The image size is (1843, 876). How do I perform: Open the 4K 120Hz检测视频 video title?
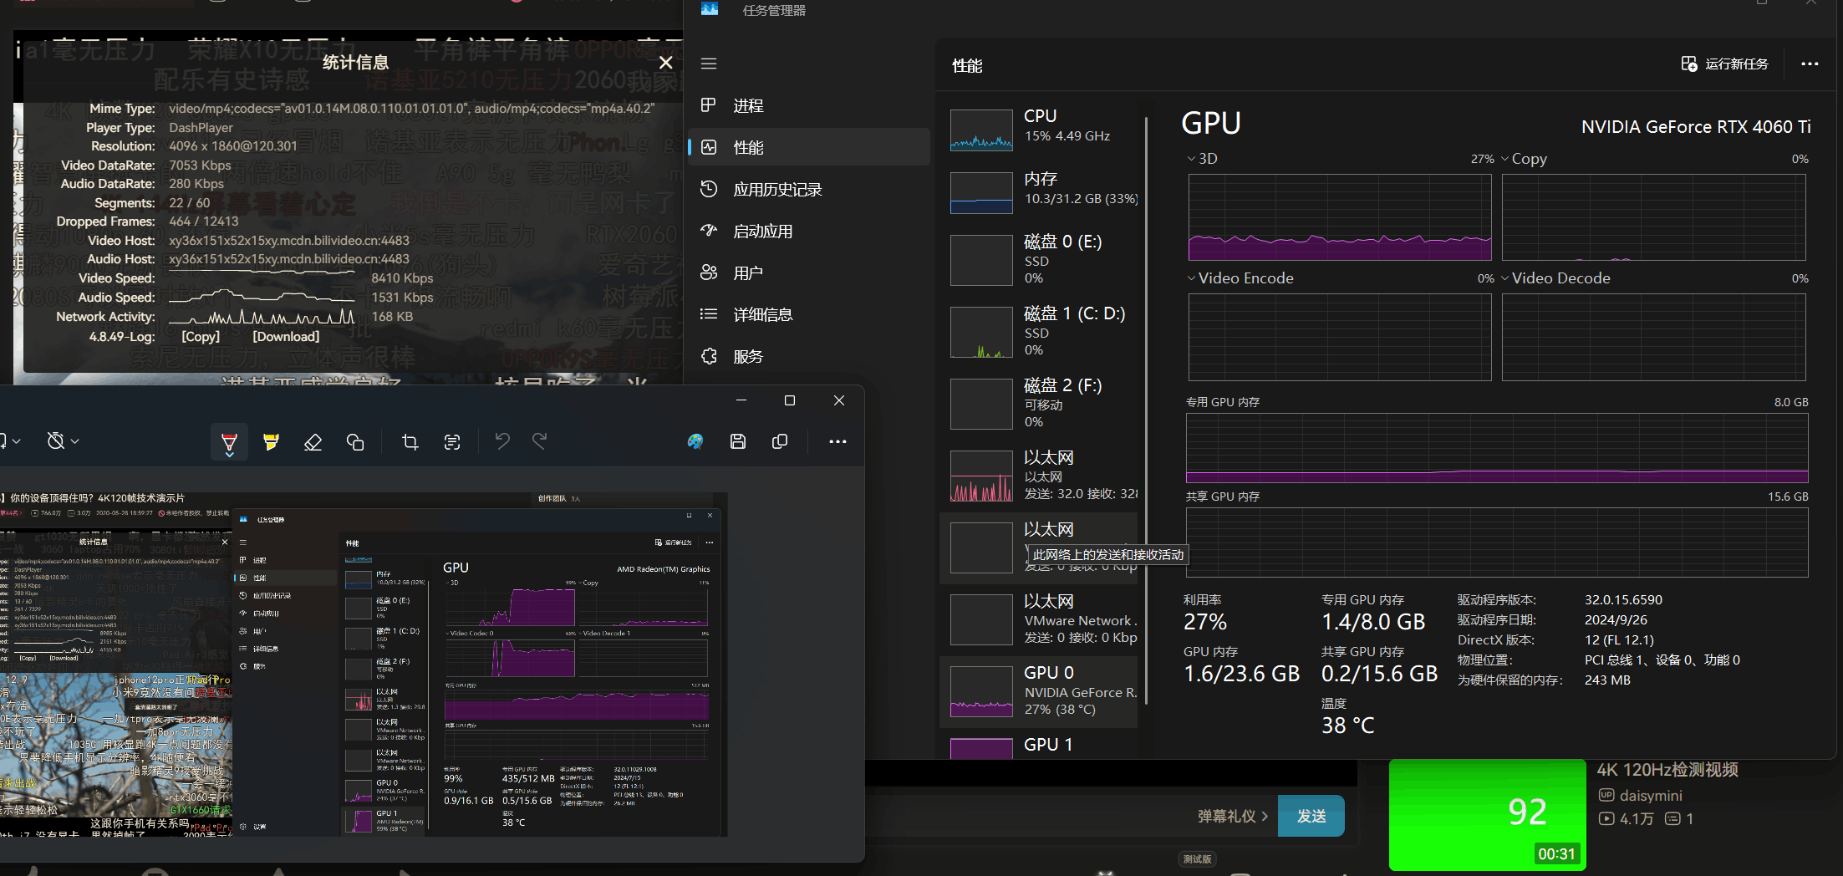1667,770
